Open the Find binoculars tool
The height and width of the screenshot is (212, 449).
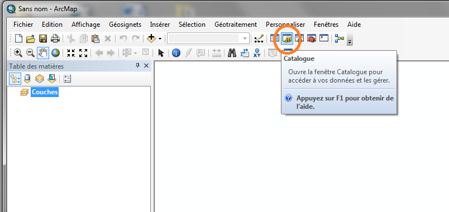(x=232, y=52)
